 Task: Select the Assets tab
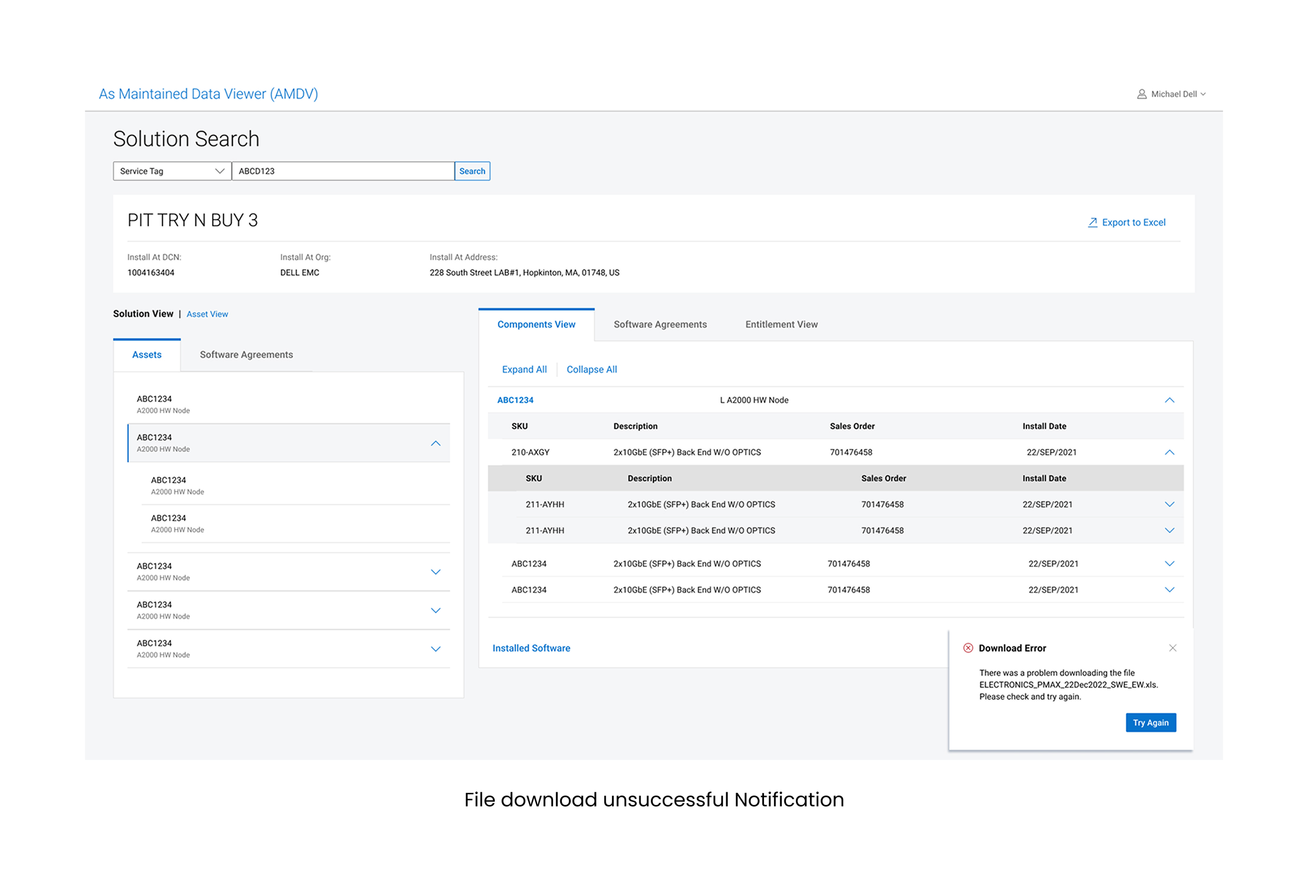(x=147, y=355)
